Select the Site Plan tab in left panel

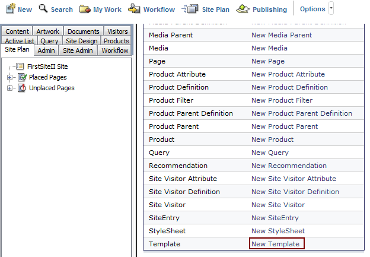(17, 50)
